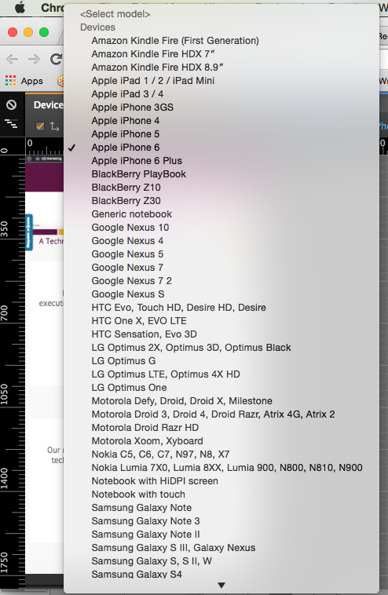Select LG Optimus One

point(221,388)
